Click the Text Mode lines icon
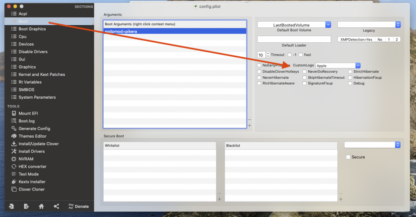 pos(14,174)
